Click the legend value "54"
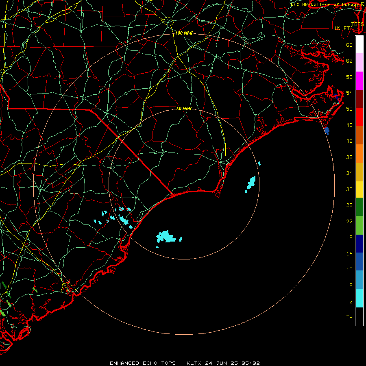 [x=349, y=93]
